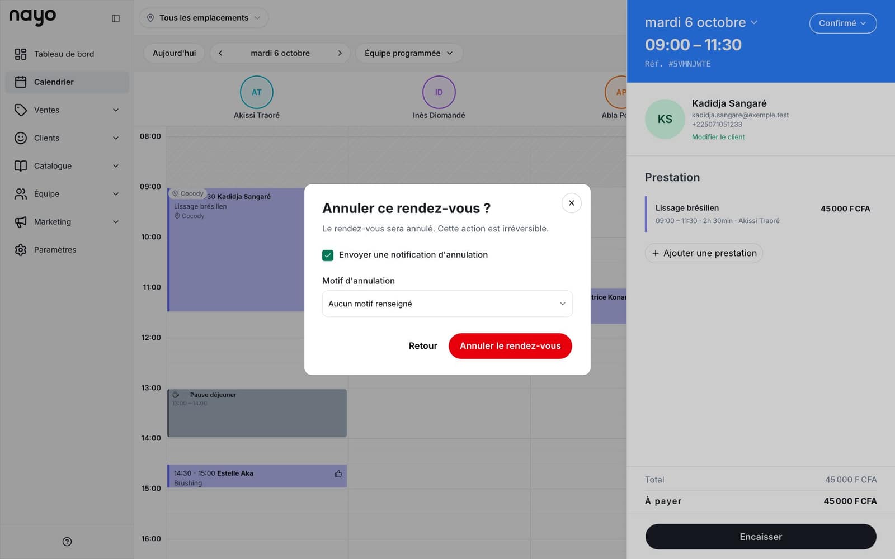Expand the Équipe submenu chevron
Screen dimensions: 895x559
click(116, 194)
